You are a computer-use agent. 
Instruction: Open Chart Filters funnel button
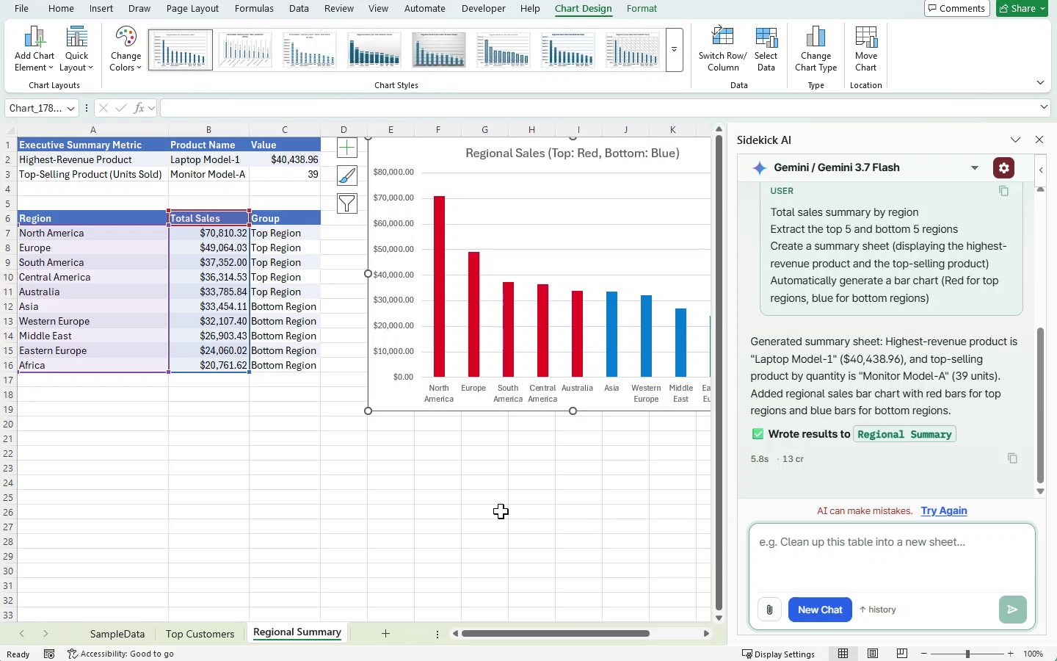[x=347, y=203]
